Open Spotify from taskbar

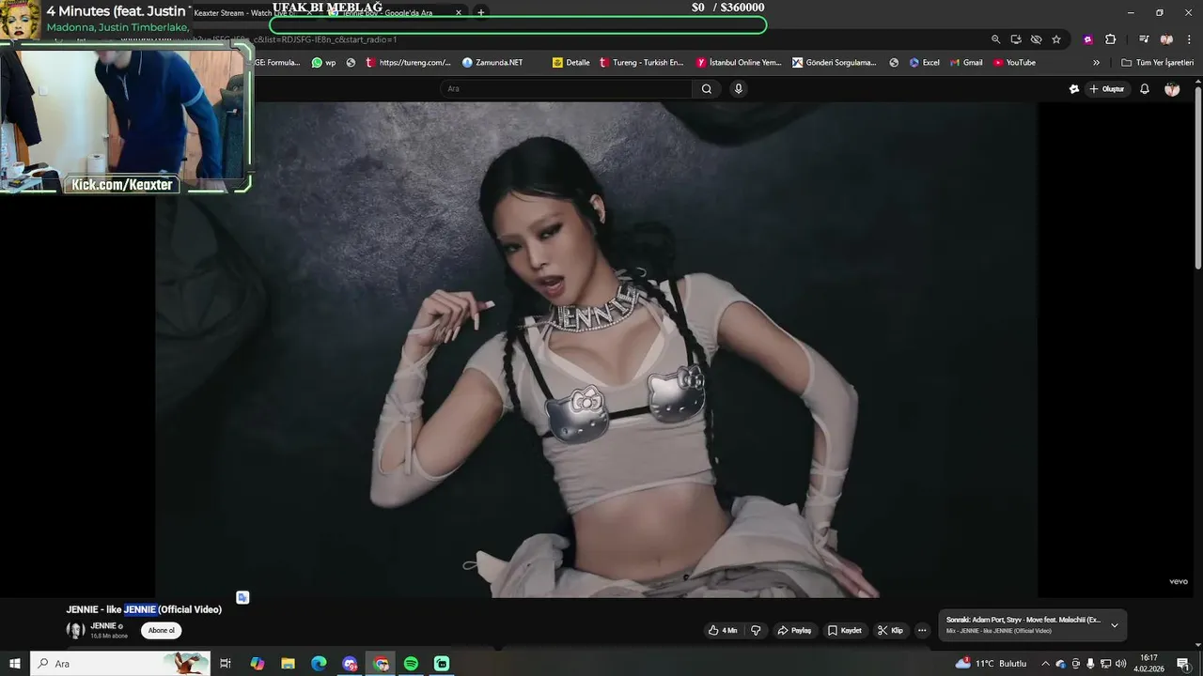411,664
